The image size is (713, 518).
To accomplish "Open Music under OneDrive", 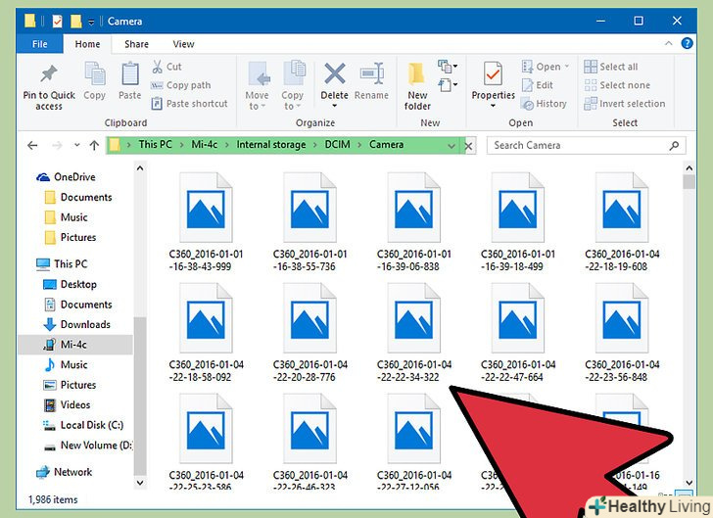I will 66,217.
